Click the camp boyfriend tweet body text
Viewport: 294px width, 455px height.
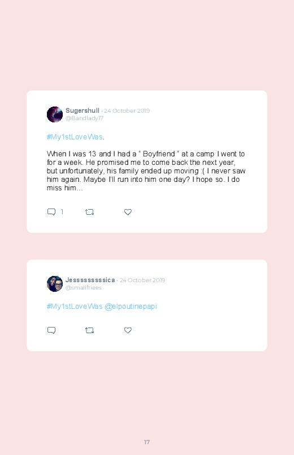pyautogui.click(x=146, y=171)
